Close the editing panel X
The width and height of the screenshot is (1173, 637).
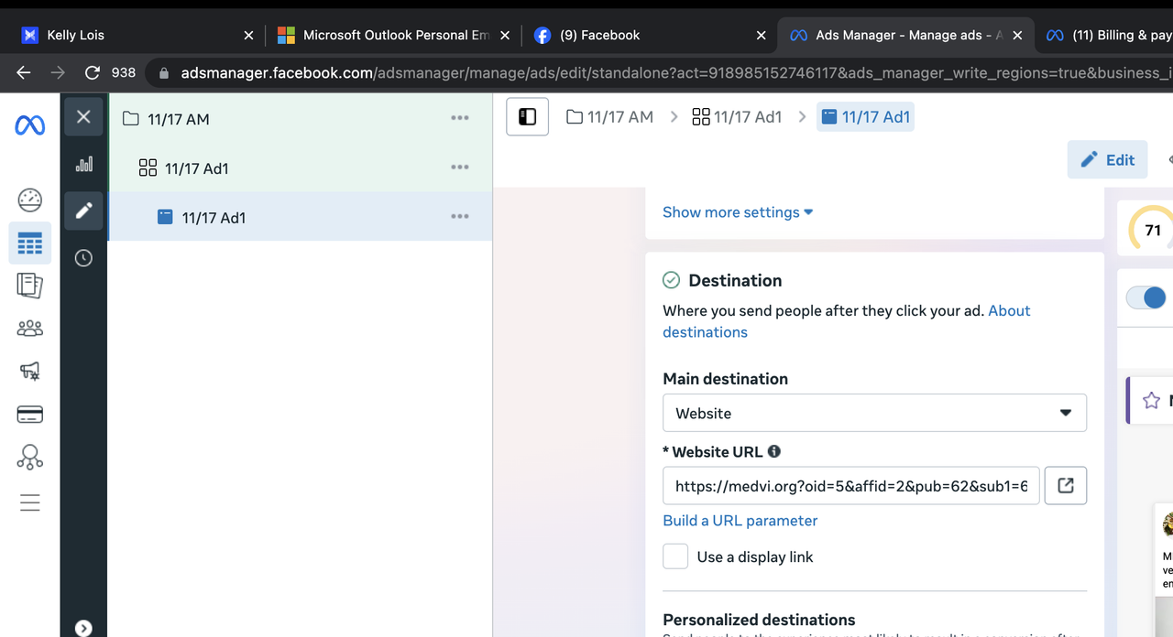coord(83,117)
